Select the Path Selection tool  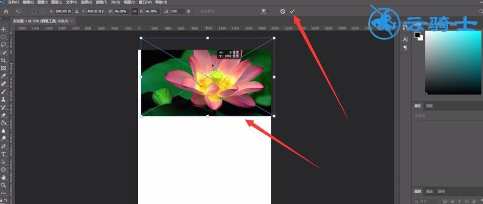pos(4,162)
